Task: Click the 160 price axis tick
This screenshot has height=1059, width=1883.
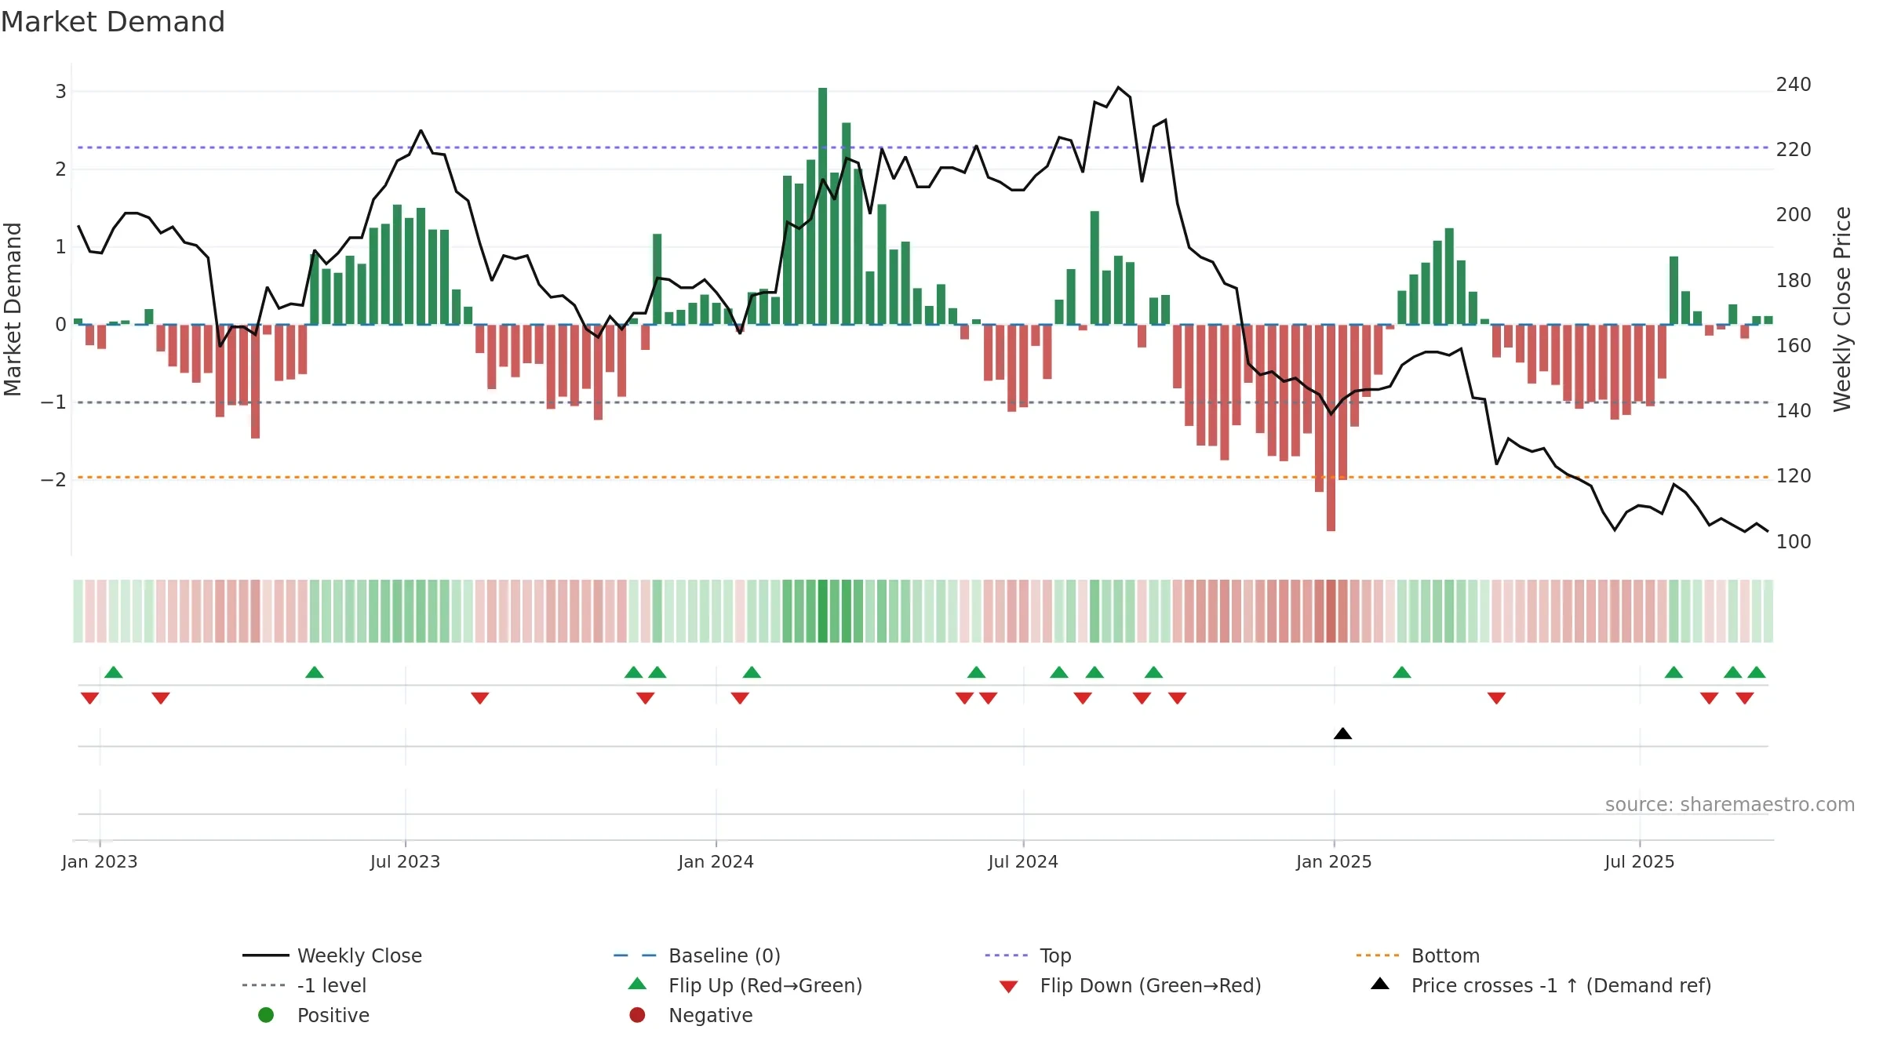Action: coord(1794,345)
